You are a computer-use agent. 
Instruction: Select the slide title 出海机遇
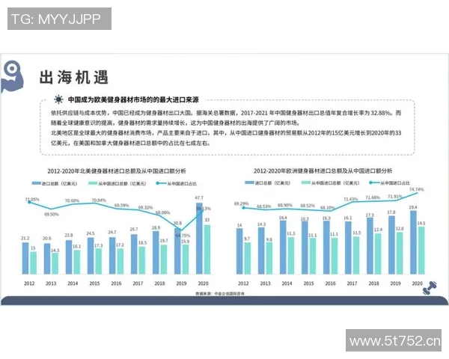point(74,77)
